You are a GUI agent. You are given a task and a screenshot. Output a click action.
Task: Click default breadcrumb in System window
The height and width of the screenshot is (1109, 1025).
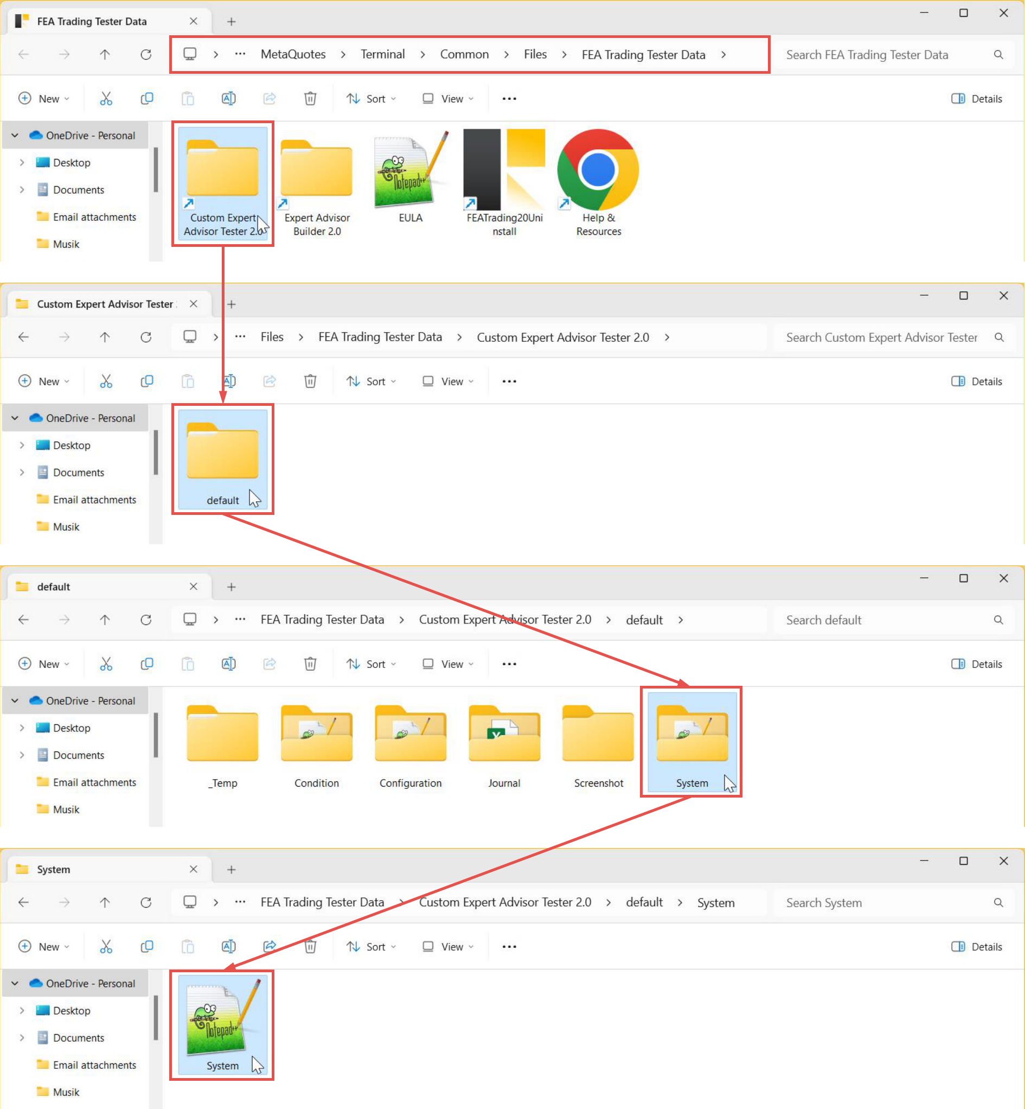[x=644, y=902]
